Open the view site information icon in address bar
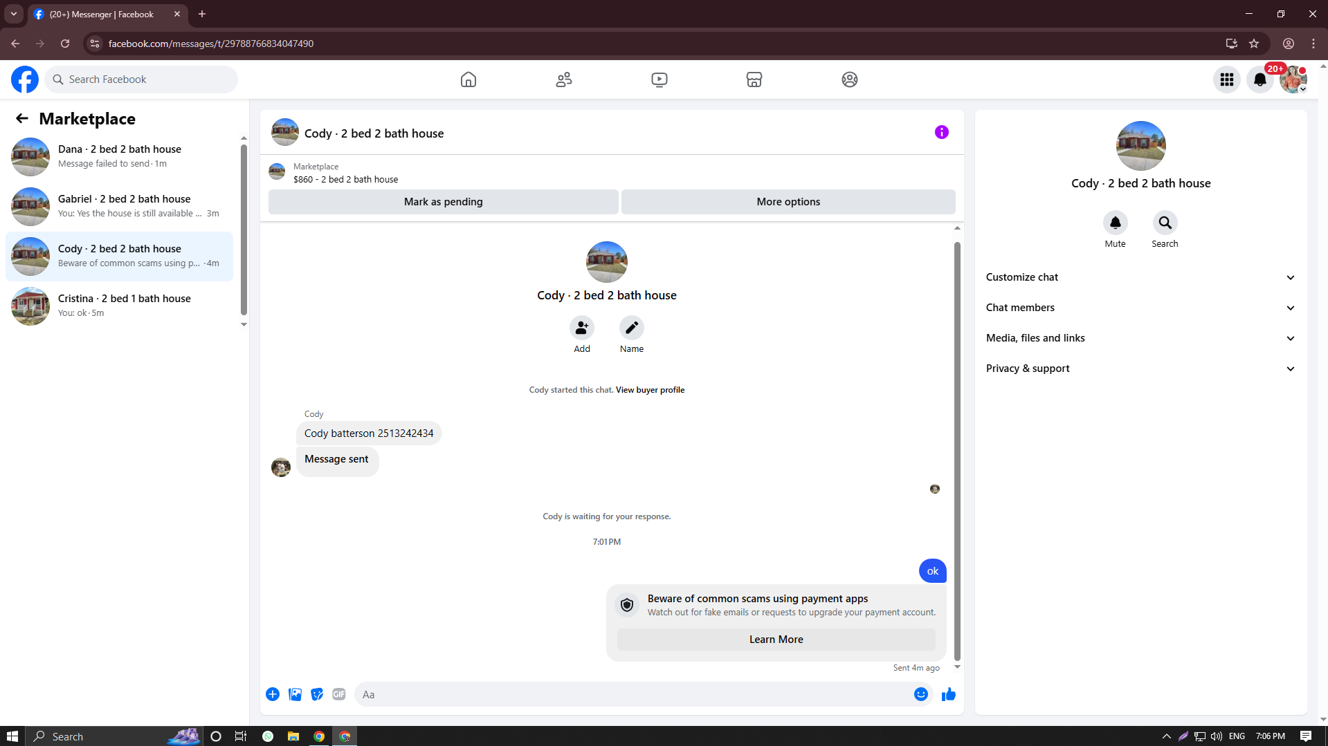Screen dimensions: 1328x746 tap(95, 44)
